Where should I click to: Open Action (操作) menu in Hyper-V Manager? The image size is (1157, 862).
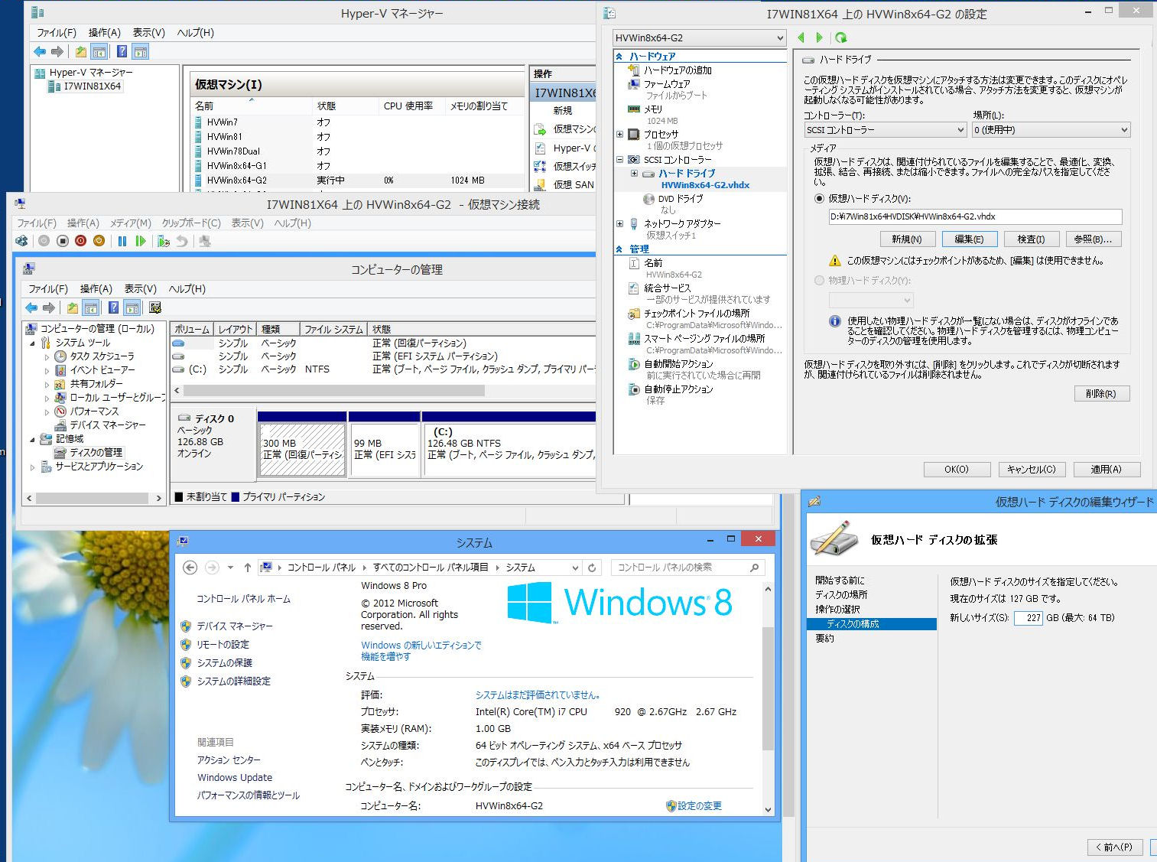pos(105,33)
